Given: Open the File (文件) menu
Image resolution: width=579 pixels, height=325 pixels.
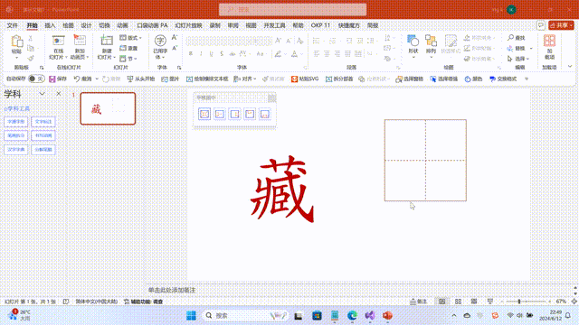Looking at the screenshot, I should pyautogui.click(x=12, y=25).
